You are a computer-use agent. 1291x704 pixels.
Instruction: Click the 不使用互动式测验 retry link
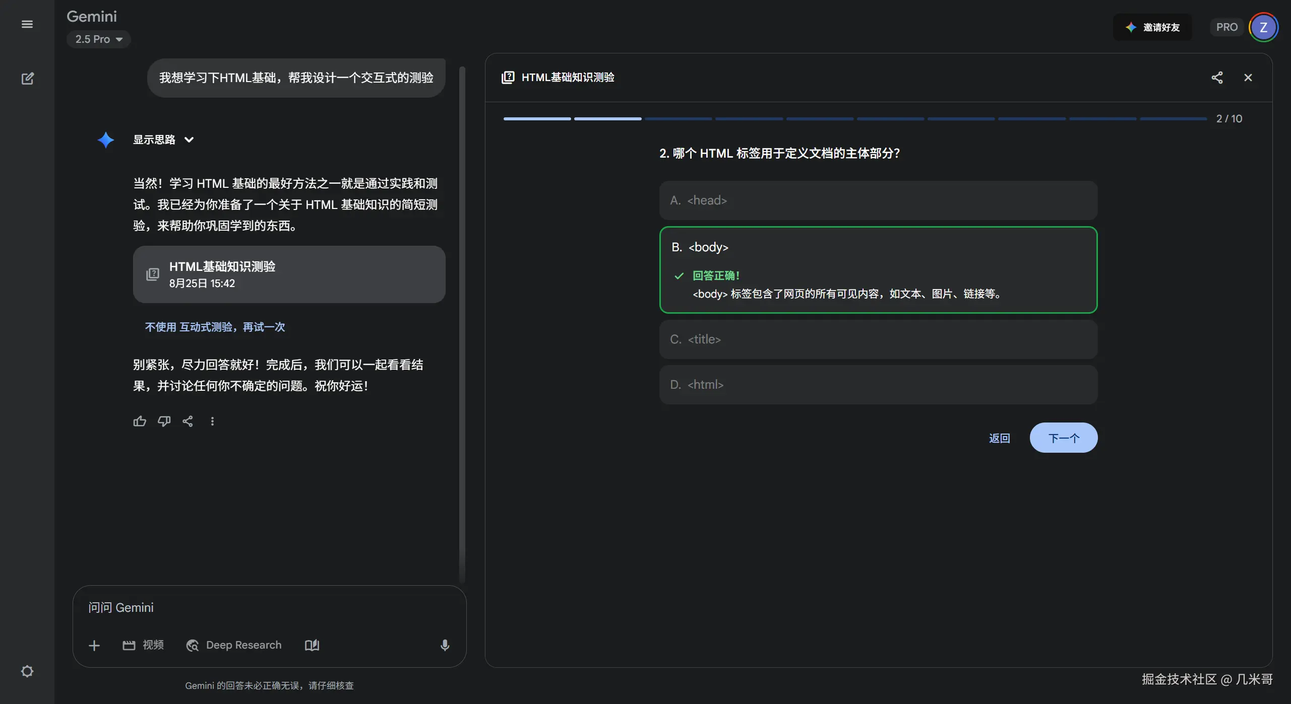[x=215, y=327]
